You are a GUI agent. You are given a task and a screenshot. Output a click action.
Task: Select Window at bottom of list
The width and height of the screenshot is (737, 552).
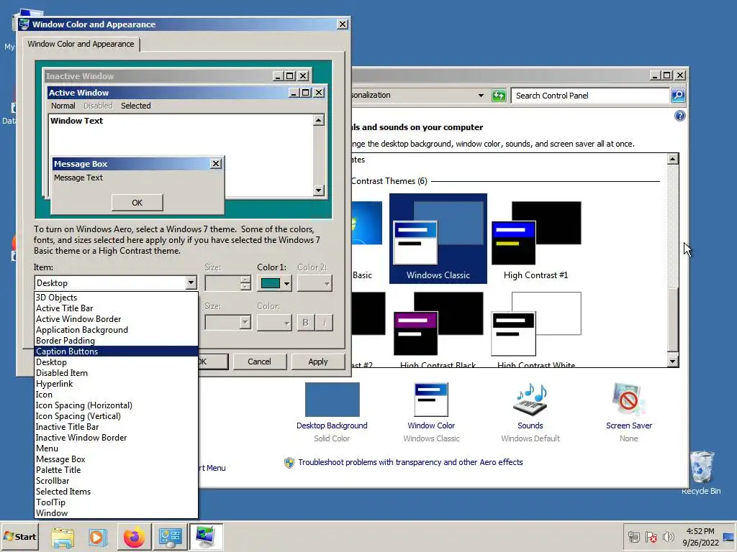(116, 513)
